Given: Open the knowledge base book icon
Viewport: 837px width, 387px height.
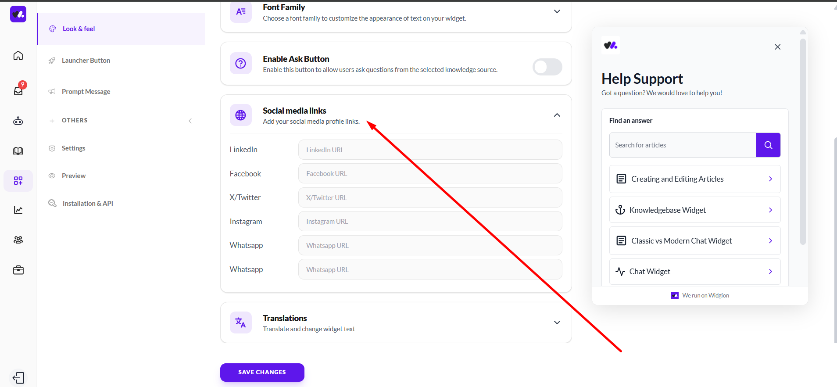Looking at the screenshot, I should pos(18,151).
